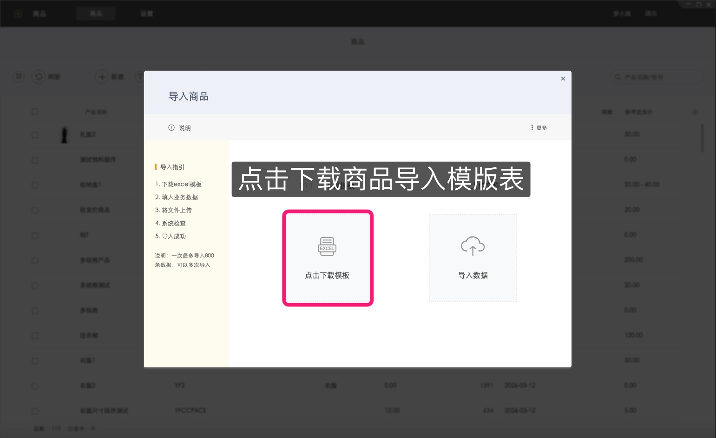Click guide step 1. 下载excel模板
The width and height of the screenshot is (716, 438).
[178, 184]
